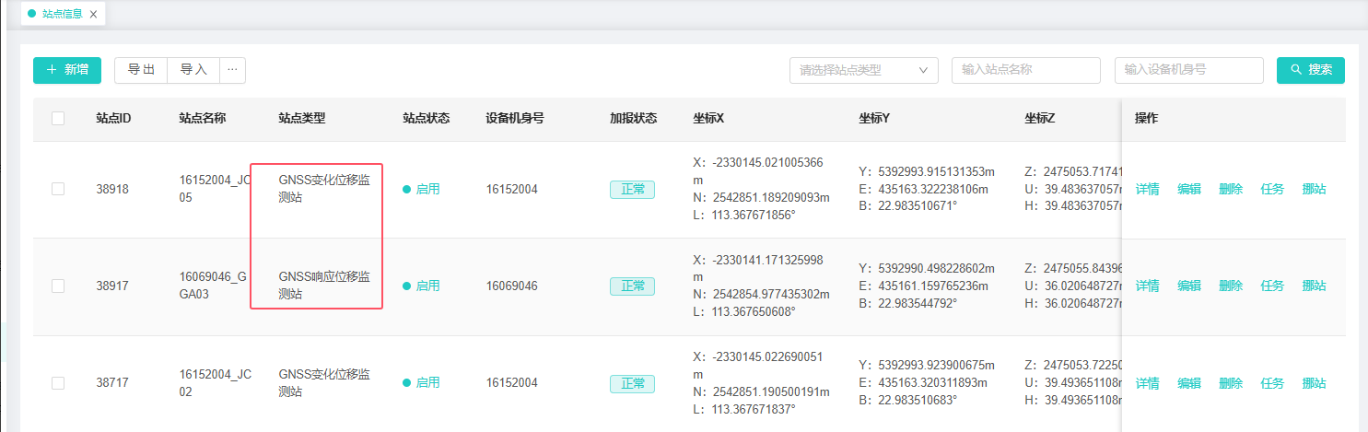Click the 正常 status tag for station 38918
Screen dimensions: 1368x432
click(632, 189)
